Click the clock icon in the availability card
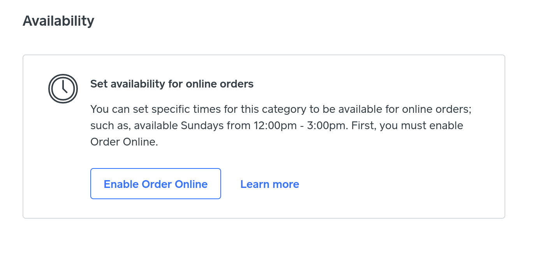This screenshot has width=552, height=256. point(63,89)
